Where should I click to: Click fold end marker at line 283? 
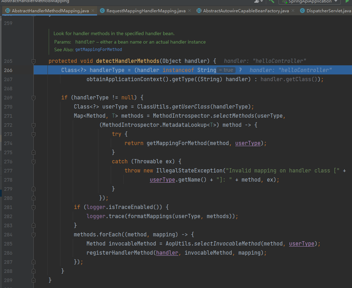33,225
